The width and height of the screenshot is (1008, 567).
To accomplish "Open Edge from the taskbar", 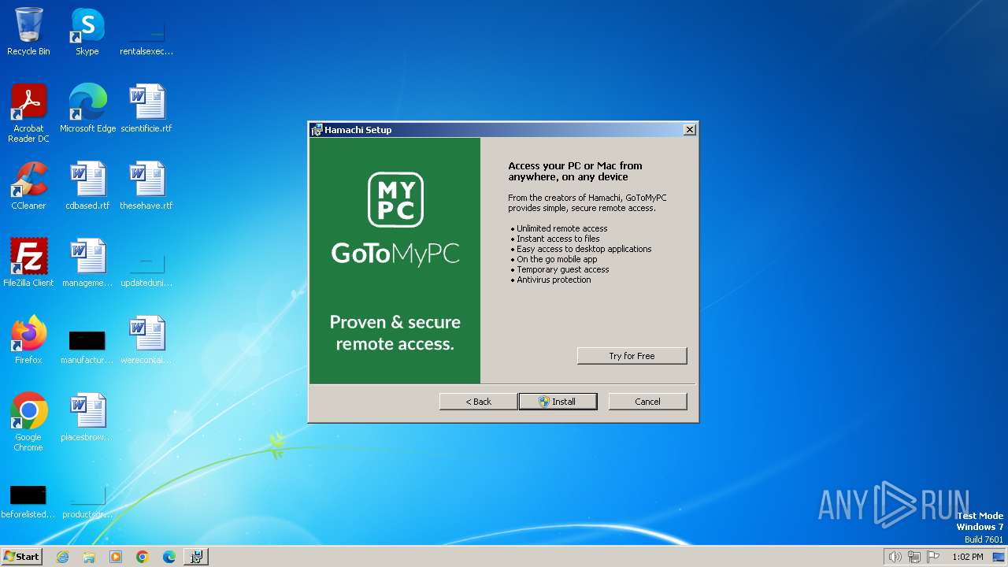I will click(169, 557).
